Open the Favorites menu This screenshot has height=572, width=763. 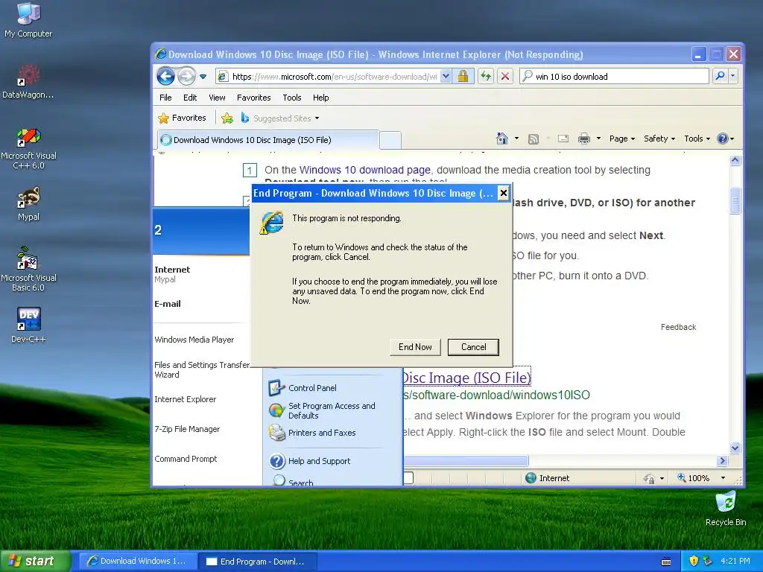click(253, 98)
